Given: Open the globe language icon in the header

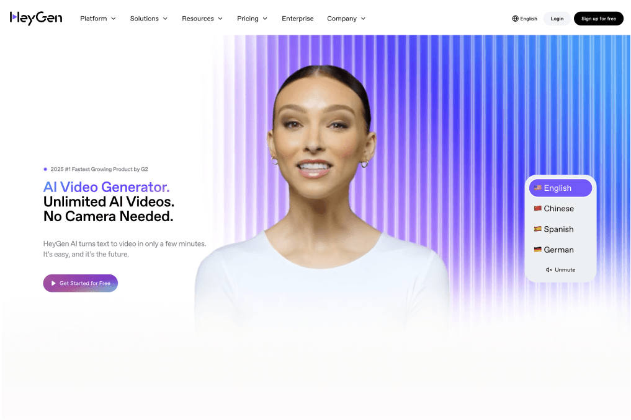Looking at the screenshot, I should tap(514, 19).
